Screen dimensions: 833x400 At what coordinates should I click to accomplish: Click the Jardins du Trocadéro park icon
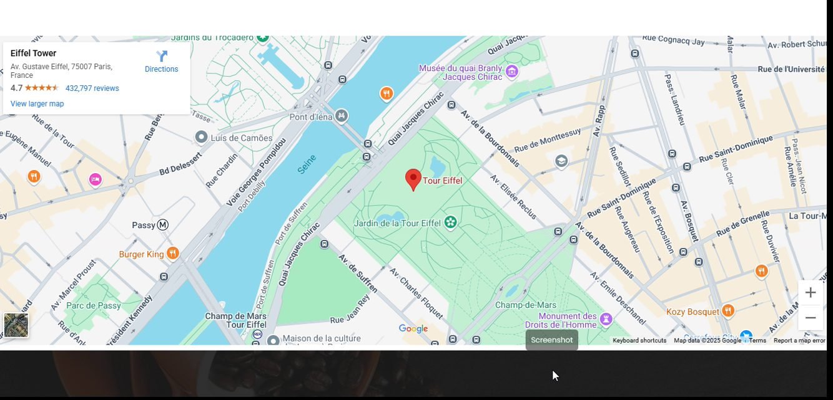tap(263, 37)
